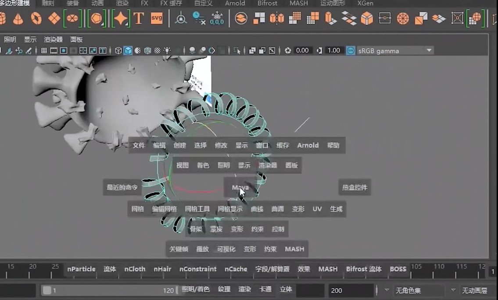Click the time range slider bar
This screenshot has width=498, height=300.
[110, 290]
